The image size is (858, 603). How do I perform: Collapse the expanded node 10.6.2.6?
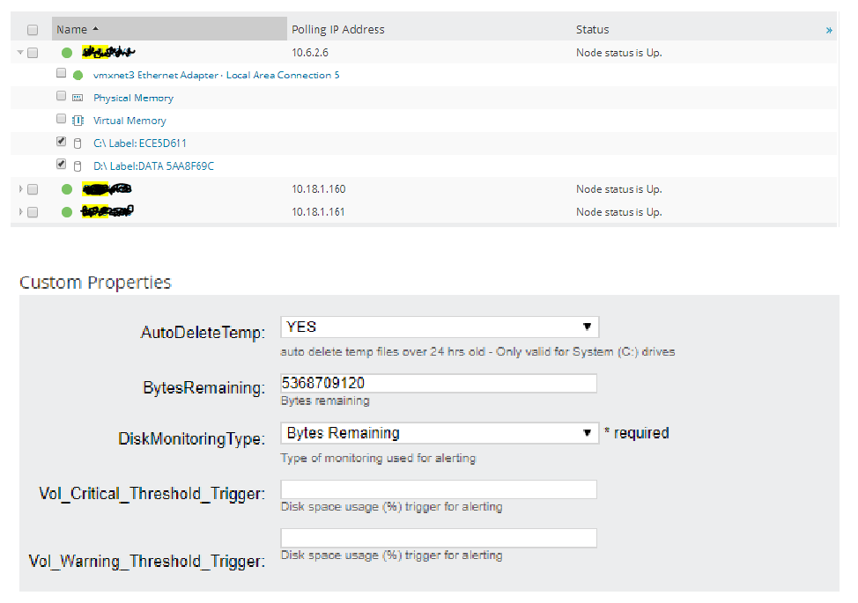pos(20,53)
